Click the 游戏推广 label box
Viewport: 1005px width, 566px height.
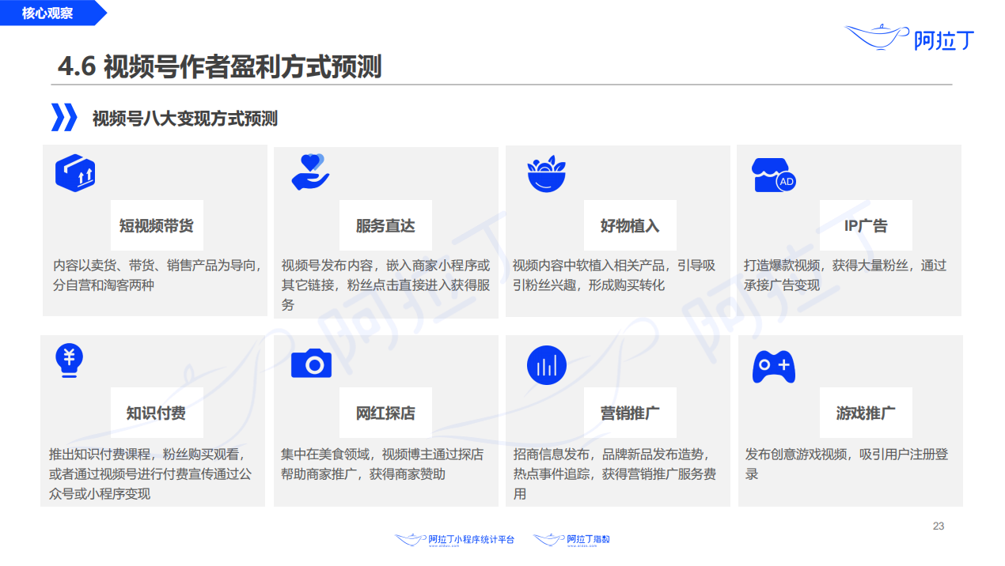point(866,413)
